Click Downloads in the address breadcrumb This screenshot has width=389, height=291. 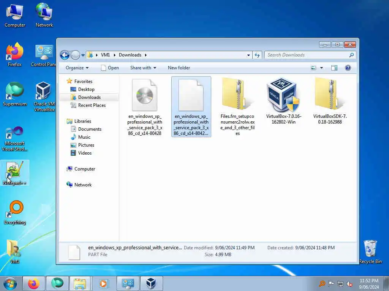click(x=130, y=55)
